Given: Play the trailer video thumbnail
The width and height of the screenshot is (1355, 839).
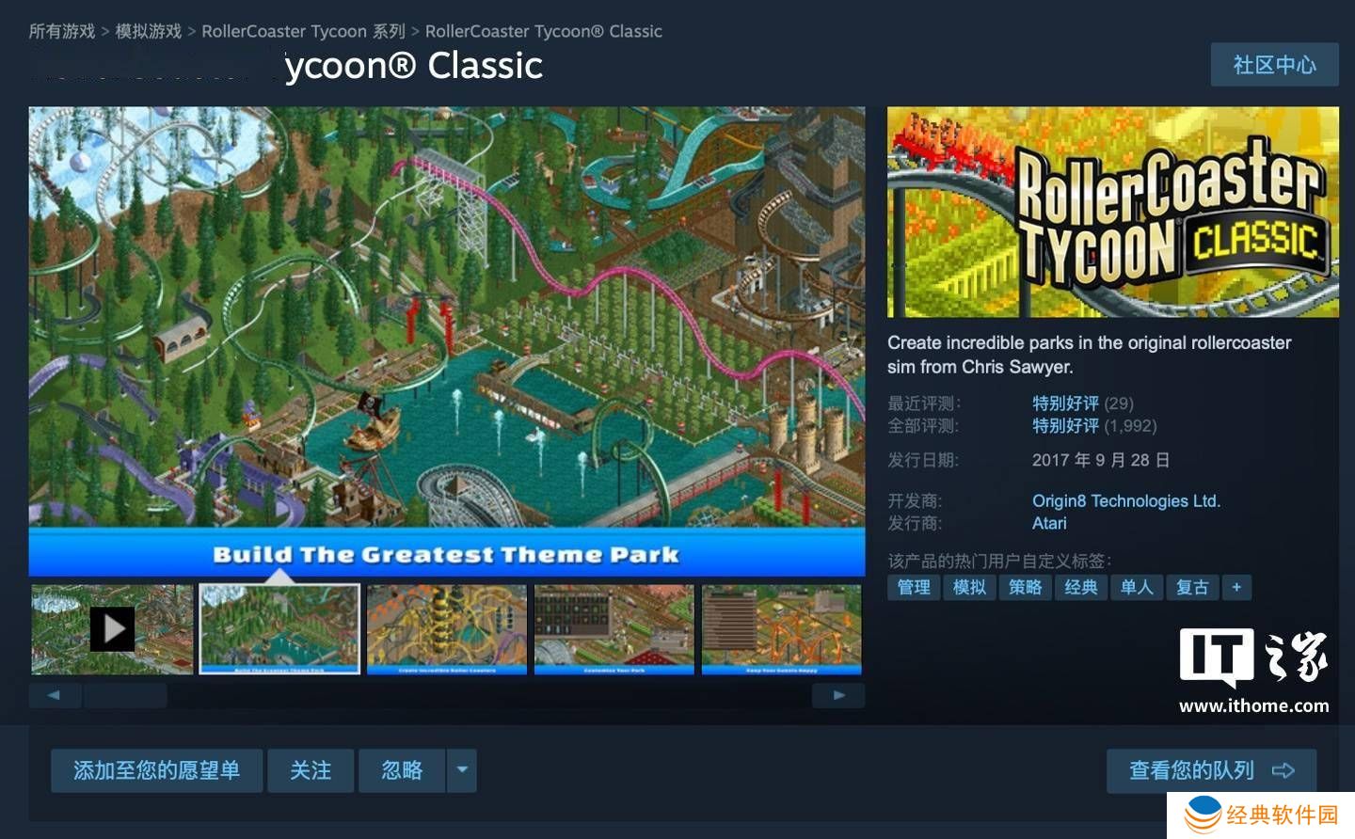Looking at the screenshot, I should 112,628.
